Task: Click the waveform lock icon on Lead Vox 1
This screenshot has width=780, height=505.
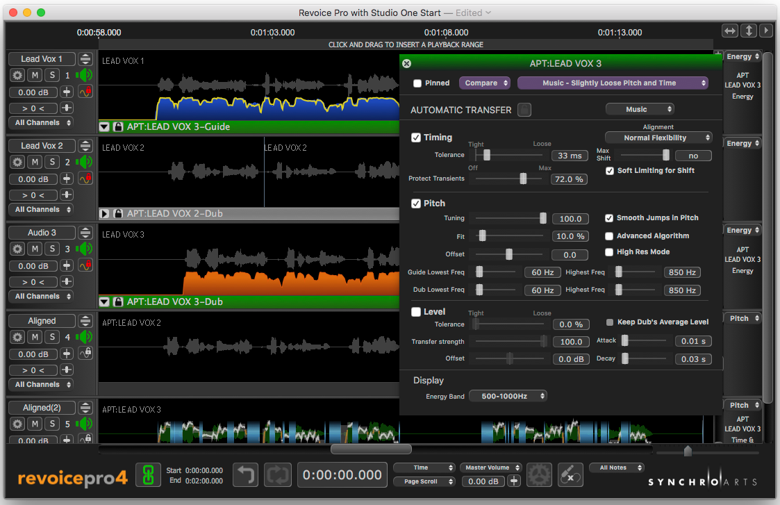Action: pos(85,92)
